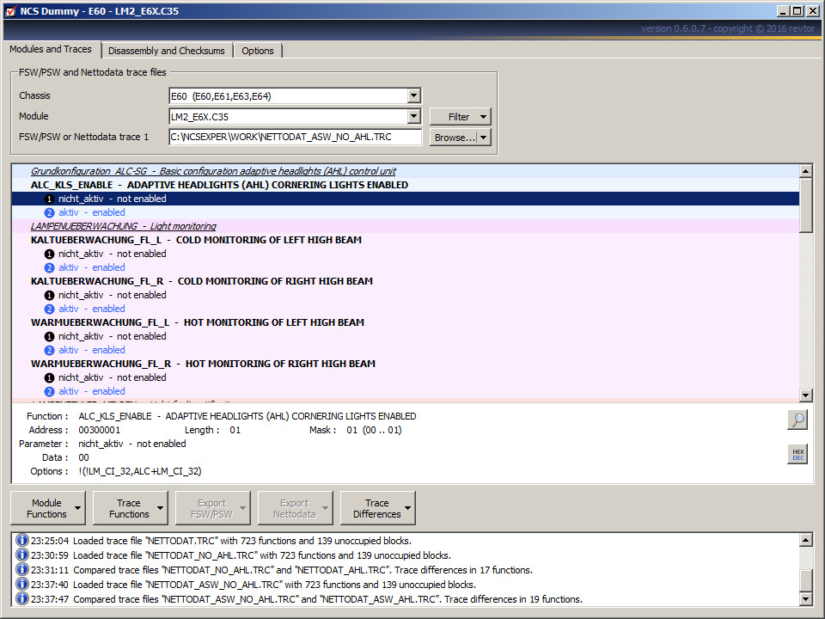Click function list scroll down arrow
Image resolution: width=825 pixels, height=619 pixels.
coord(805,395)
